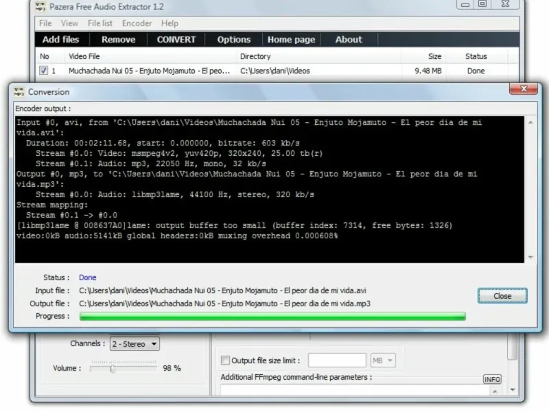Click the blue Done status text in dialog
This screenshot has height=412, width=549.
point(88,277)
